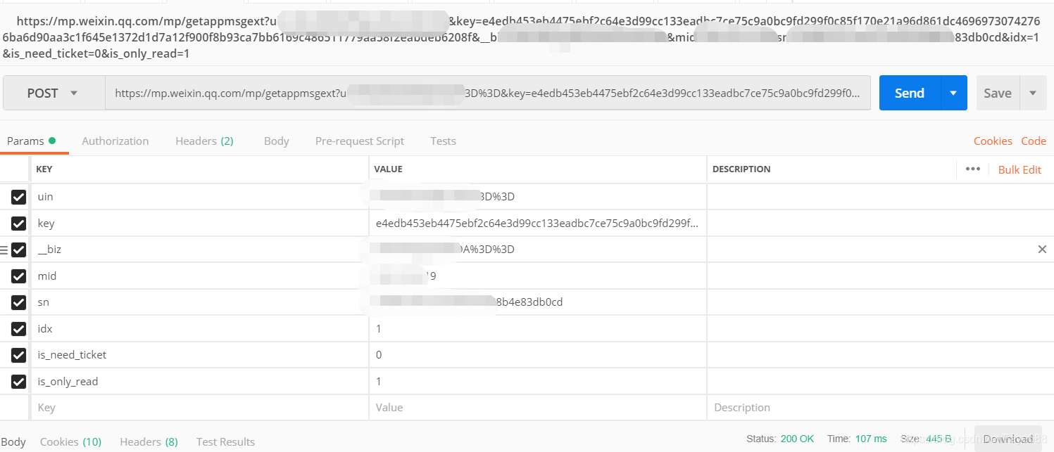Screen dimensions: 1054x452
Task: Switch to Bulk Edit mode
Action: coord(1020,169)
